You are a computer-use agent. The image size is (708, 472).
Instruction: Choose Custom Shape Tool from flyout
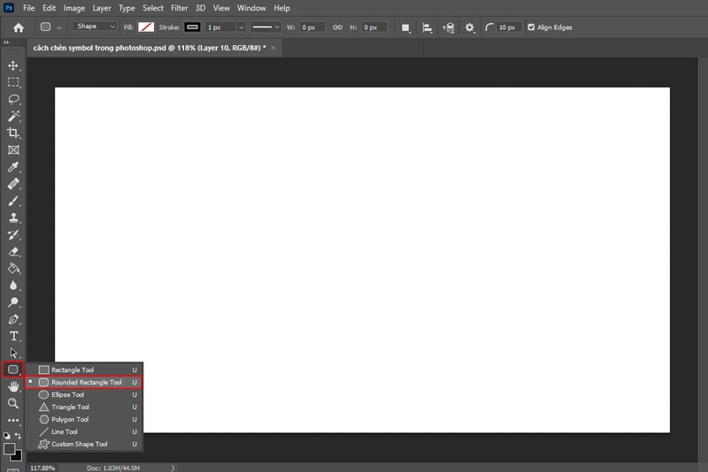click(79, 445)
